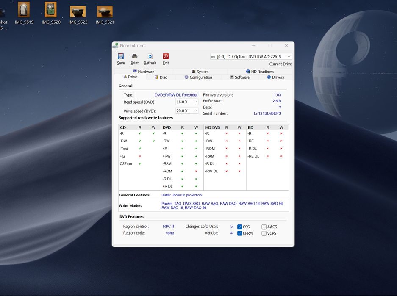Viewport: 397px width, 296px height.
Task: Click the CD '+G' row label
Action: pos(122,156)
